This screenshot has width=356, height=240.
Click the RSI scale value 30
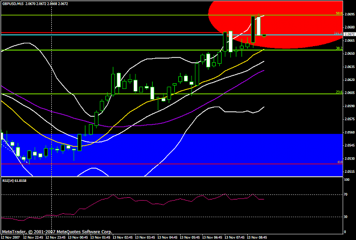(346, 217)
